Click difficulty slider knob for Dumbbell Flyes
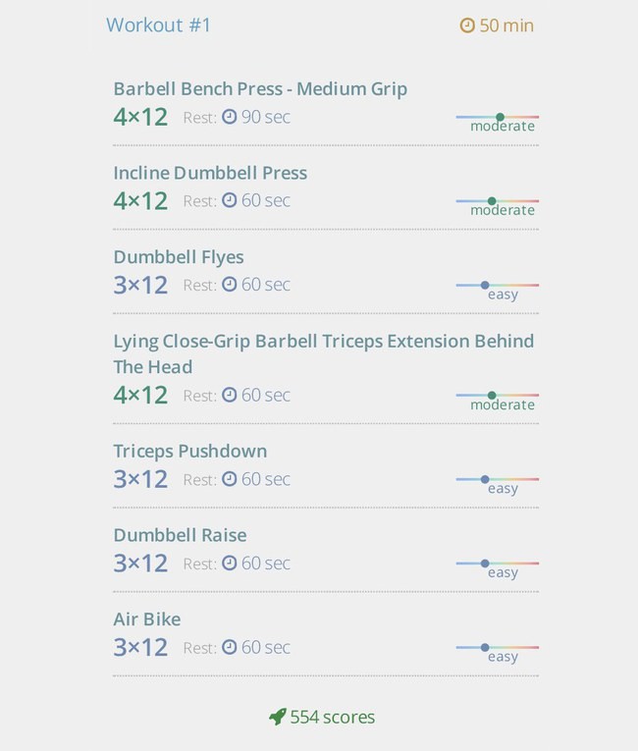This screenshot has width=638, height=751. (485, 285)
